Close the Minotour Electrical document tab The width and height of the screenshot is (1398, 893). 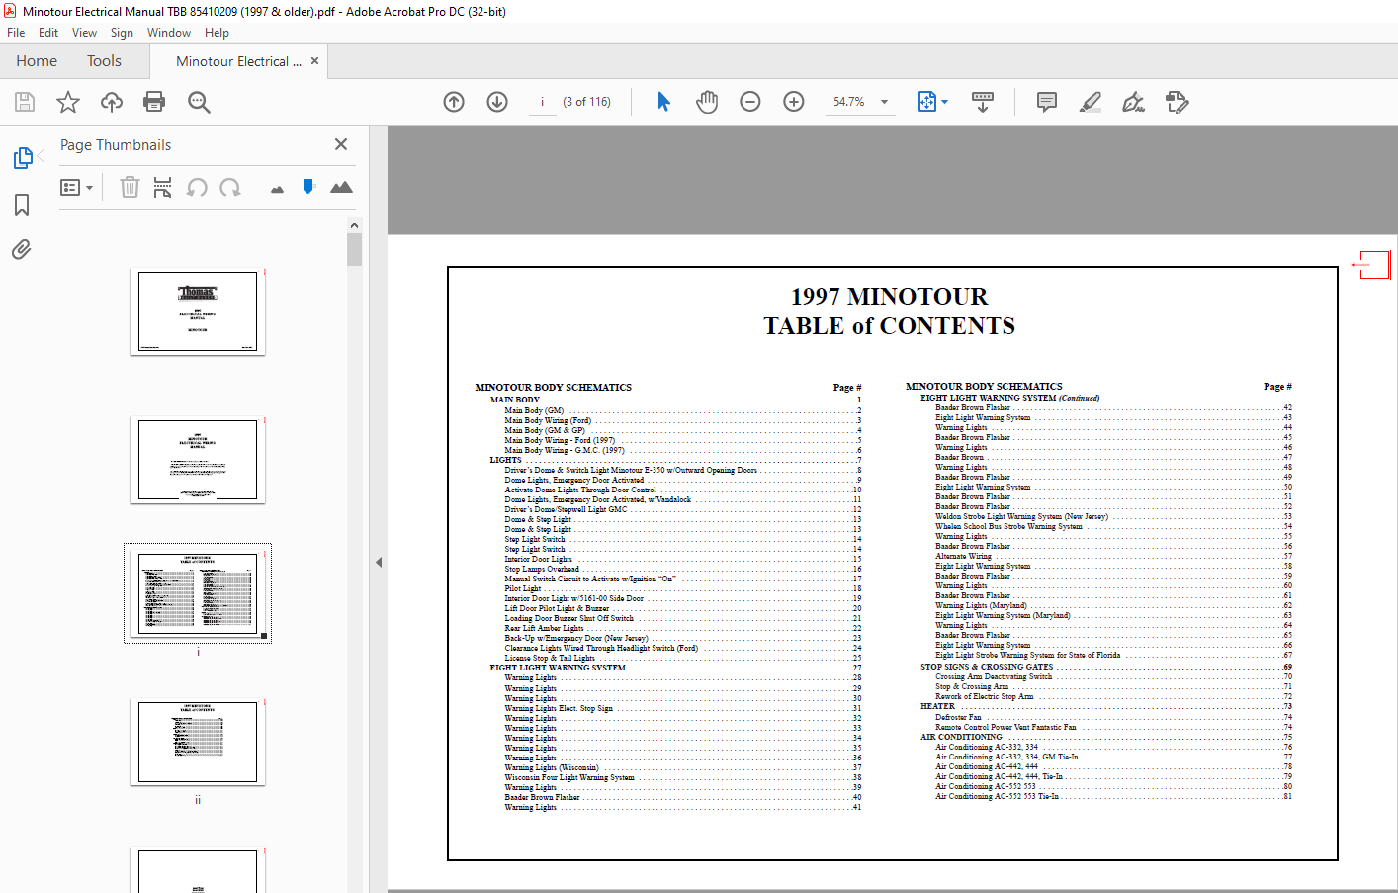(x=315, y=61)
